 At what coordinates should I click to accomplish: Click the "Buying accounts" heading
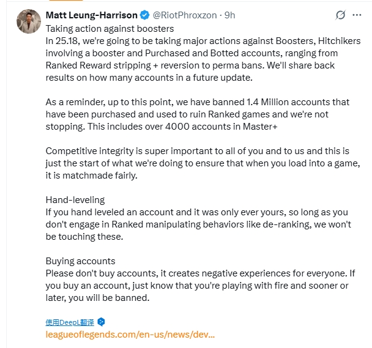(80, 261)
